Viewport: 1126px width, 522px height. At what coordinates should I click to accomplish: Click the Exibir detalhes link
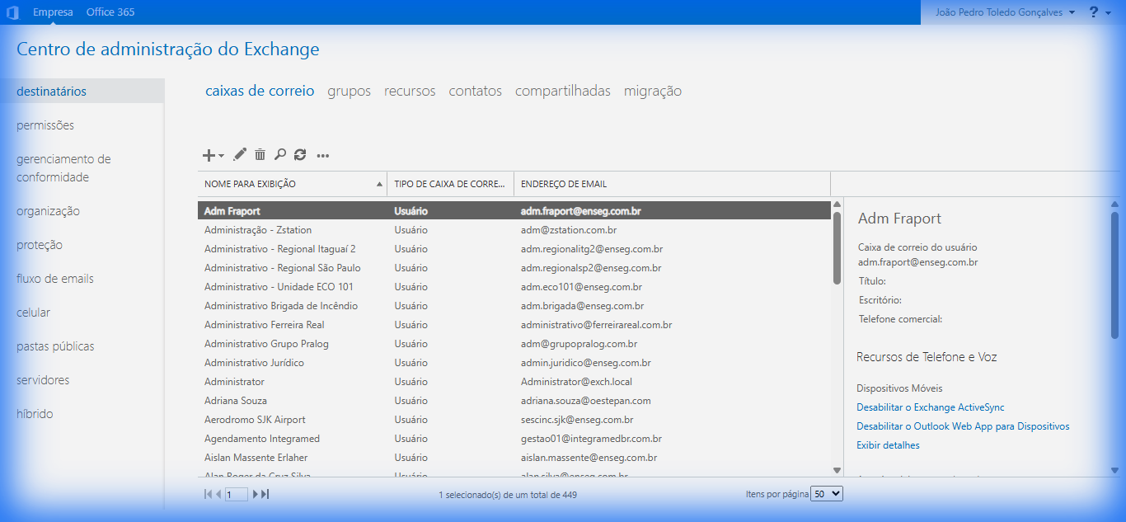coord(888,445)
